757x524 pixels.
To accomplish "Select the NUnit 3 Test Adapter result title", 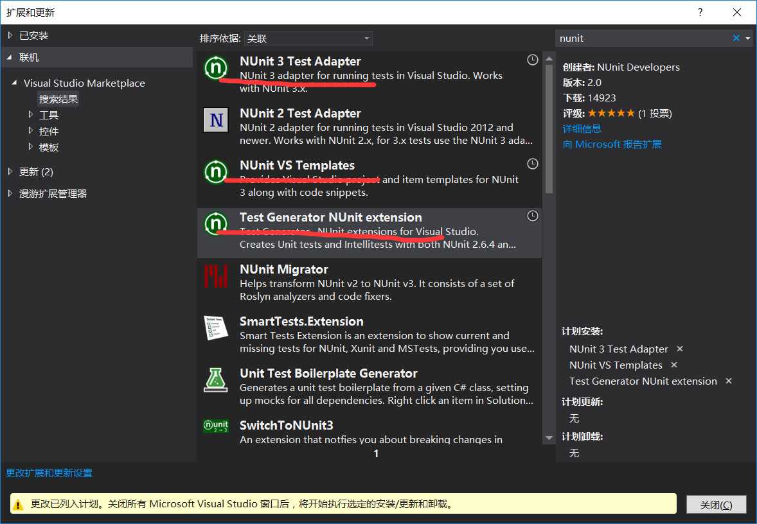I will [300, 61].
